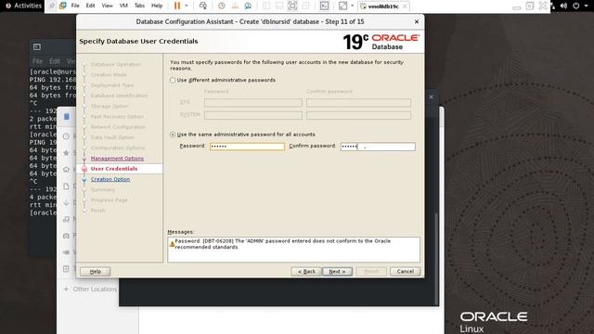Open the Activities overview
The image size is (594, 334).
pos(24,6)
